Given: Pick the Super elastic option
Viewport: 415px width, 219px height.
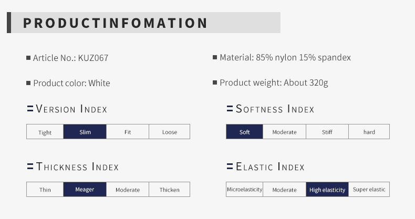Looking at the screenshot, I should 369,190.
